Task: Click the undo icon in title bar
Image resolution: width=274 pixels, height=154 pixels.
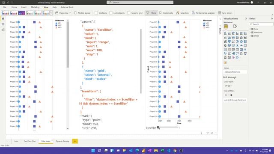Action: pyautogui.click(x=8, y=3)
